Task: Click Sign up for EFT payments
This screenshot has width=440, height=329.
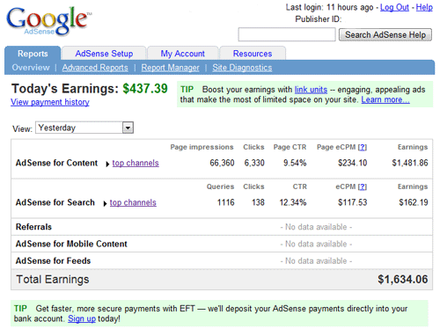Action: point(82,318)
